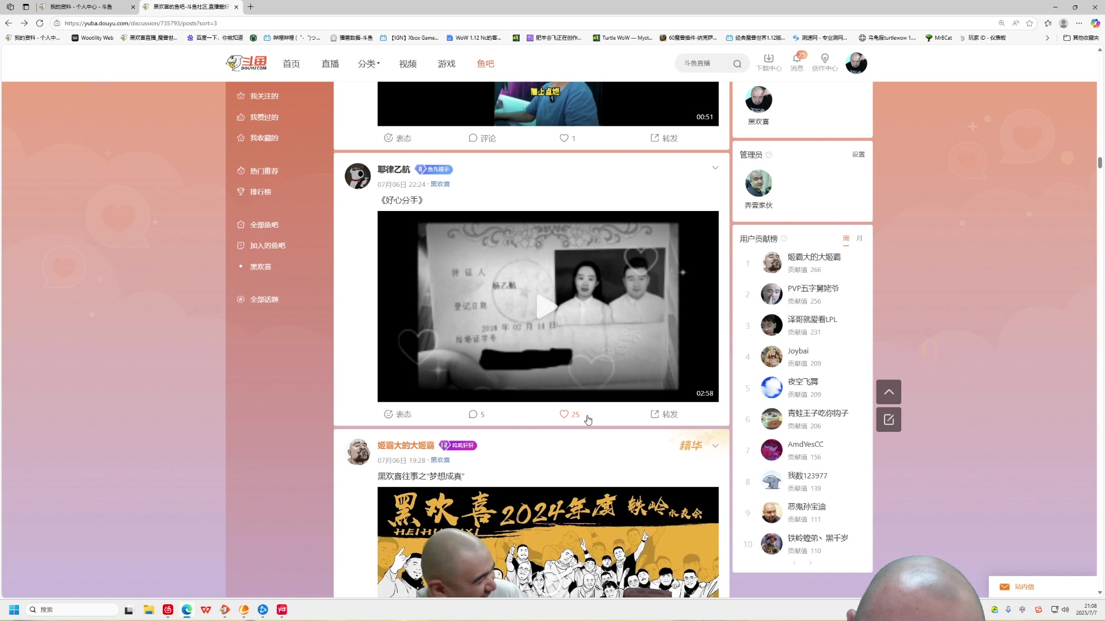Go to 首页 in top navigation
The width and height of the screenshot is (1105, 621).
(291, 64)
